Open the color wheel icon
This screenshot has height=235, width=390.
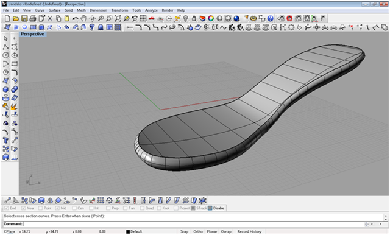click(211, 18)
